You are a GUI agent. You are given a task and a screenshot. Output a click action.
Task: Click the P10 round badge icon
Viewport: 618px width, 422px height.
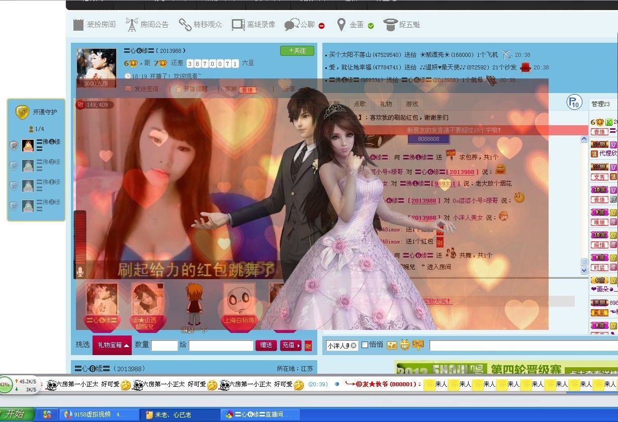click(574, 102)
